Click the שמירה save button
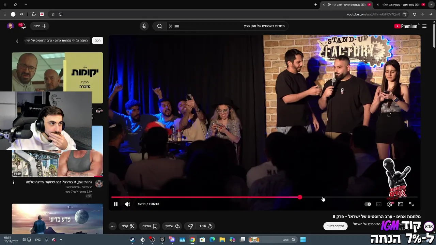 click(150, 226)
